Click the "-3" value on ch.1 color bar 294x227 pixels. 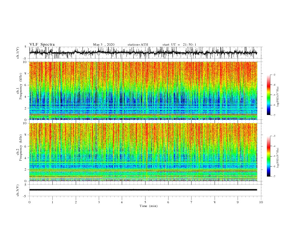274,75
